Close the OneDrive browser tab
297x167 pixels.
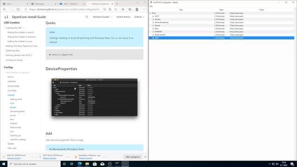(x=84, y=4)
